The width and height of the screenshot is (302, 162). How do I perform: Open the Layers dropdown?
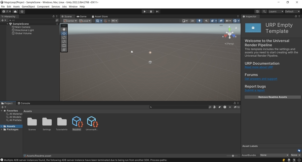pos(276,11)
